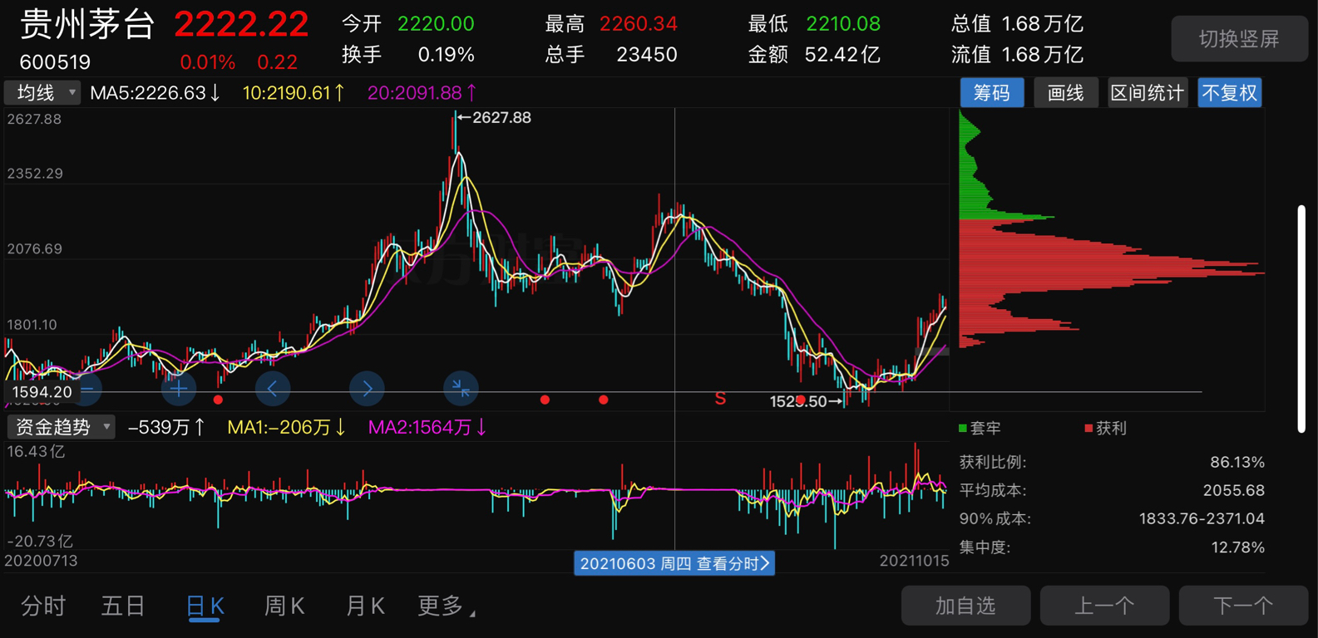Open the 资金趋势 indicator dropdown
This screenshot has width=1318, height=638.
pyautogui.click(x=61, y=427)
